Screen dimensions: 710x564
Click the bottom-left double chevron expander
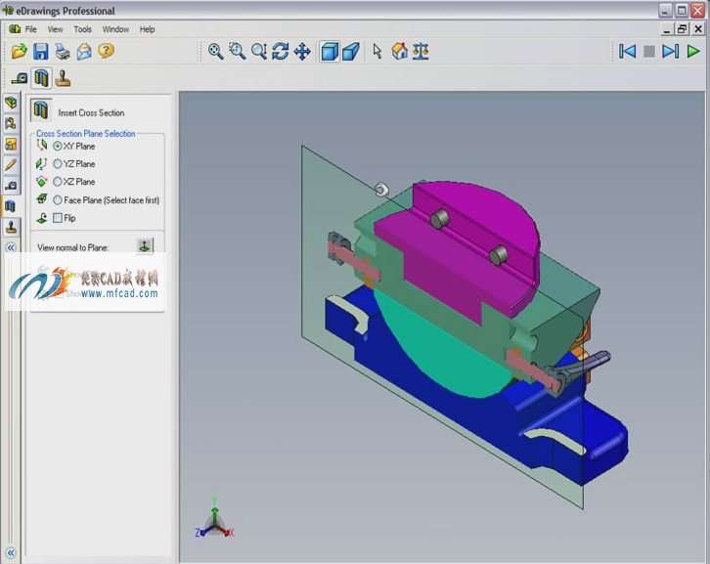click(x=11, y=552)
